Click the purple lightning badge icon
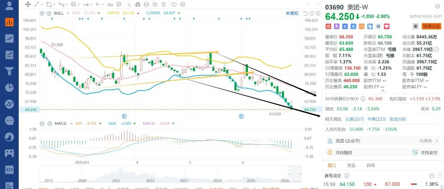The image size is (444, 189). click(x=336, y=26)
